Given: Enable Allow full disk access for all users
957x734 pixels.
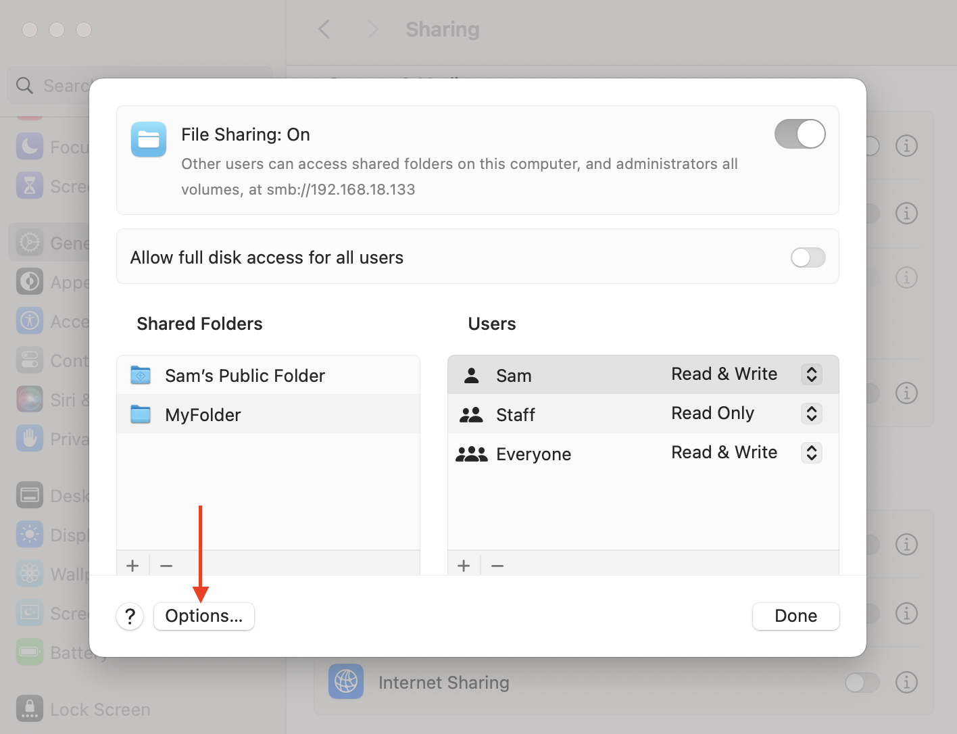Looking at the screenshot, I should coord(808,258).
